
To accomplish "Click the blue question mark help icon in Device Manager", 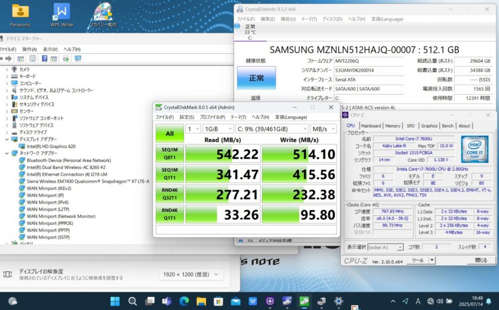I will pos(44,58).
